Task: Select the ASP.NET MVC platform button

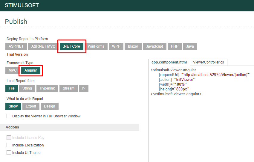Action: (43, 46)
